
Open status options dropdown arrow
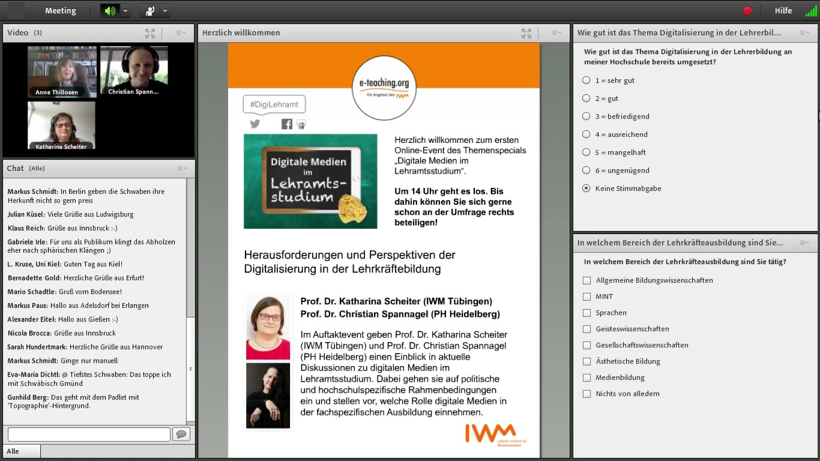[x=165, y=11]
